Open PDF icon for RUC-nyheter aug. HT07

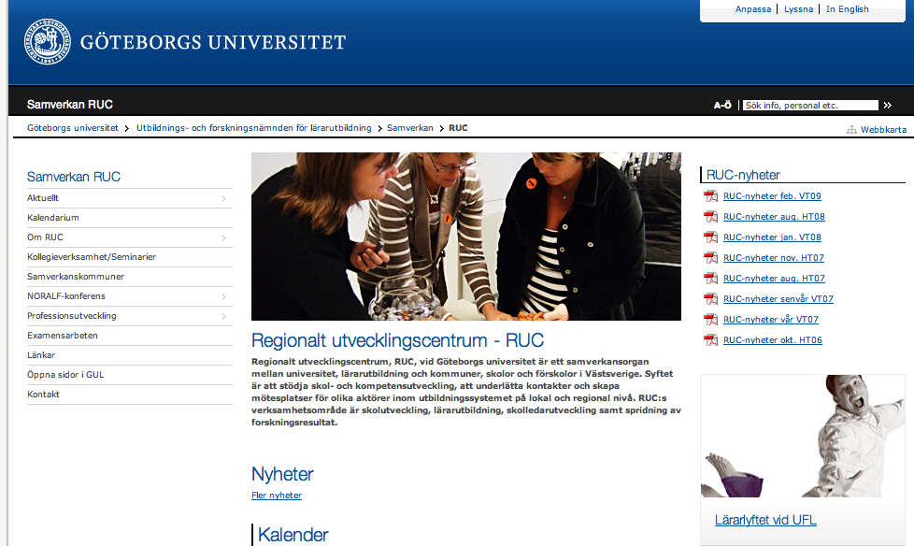[x=710, y=279]
